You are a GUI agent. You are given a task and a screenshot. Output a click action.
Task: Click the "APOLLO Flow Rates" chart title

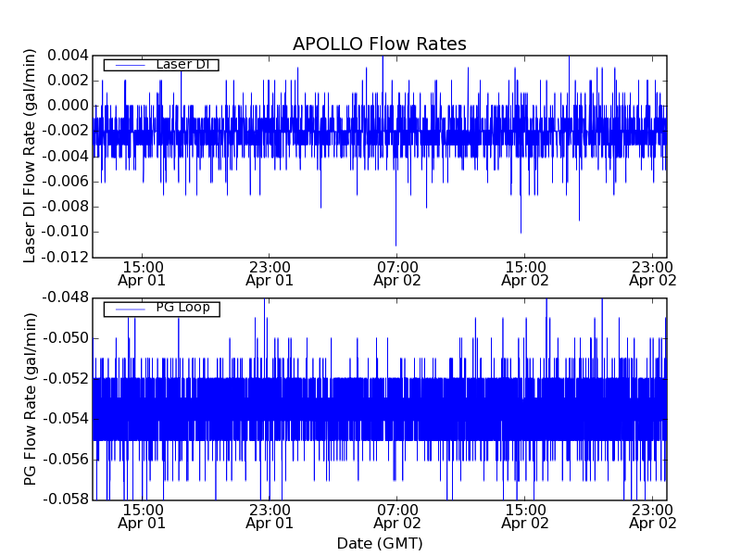(380, 44)
